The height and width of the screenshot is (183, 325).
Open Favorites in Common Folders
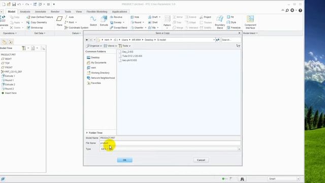93,83
